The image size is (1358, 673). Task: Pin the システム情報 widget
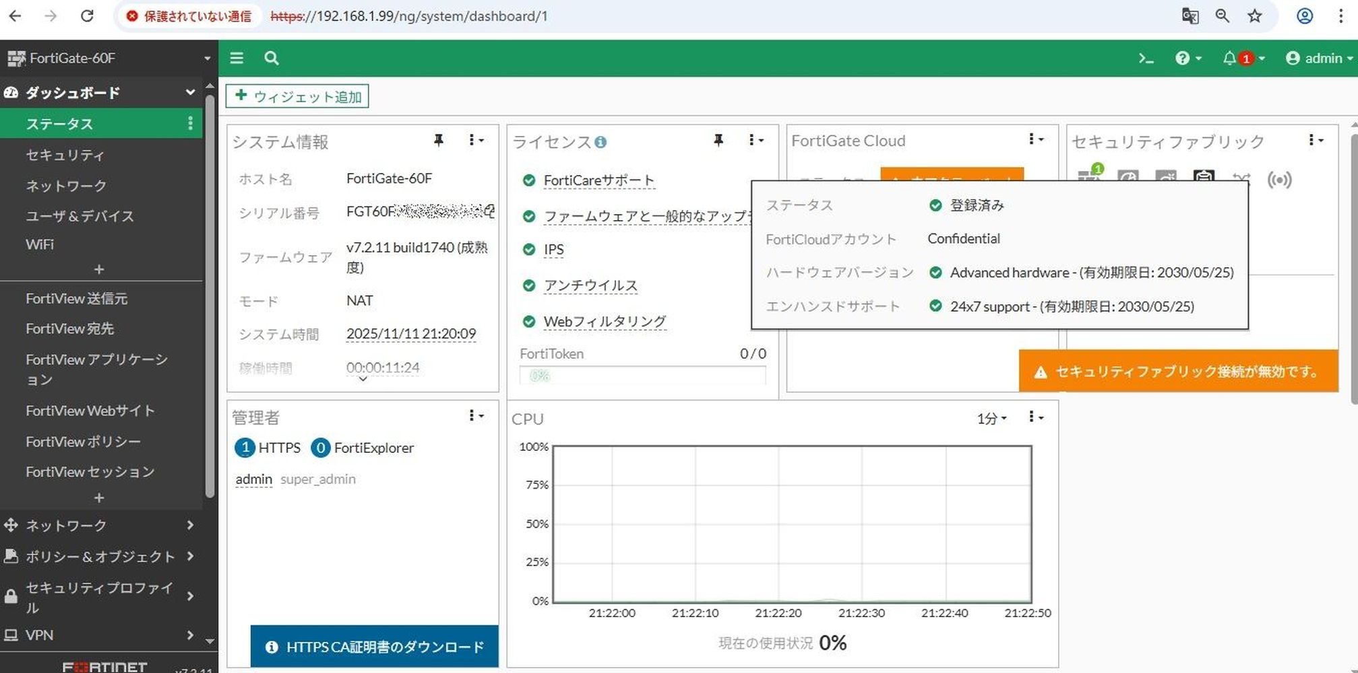click(439, 140)
